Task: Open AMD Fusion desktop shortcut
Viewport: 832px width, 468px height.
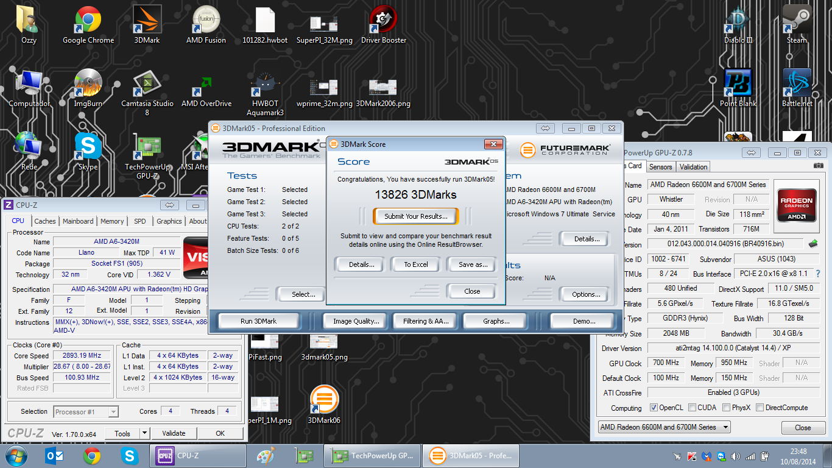Action: [206, 24]
